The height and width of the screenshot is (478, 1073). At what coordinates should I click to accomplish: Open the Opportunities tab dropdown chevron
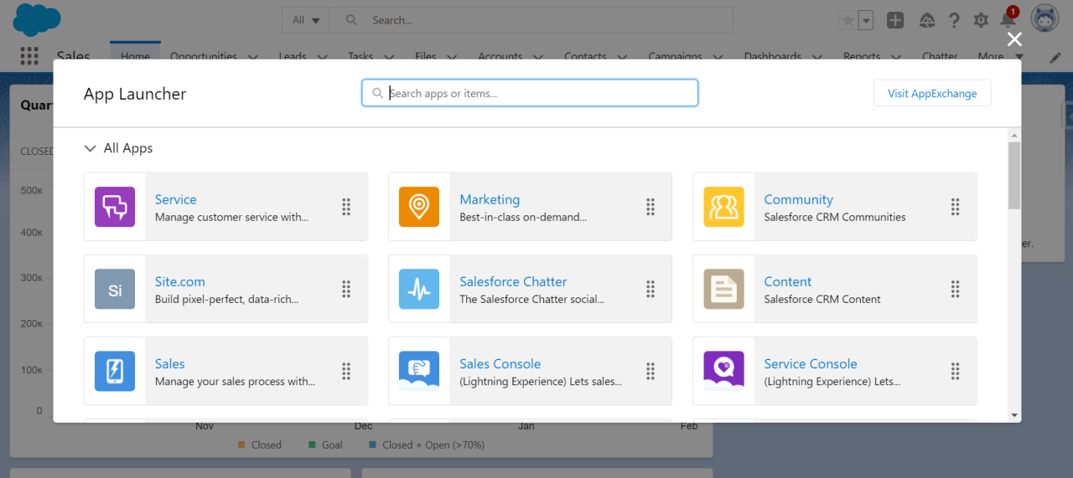click(x=253, y=57)
